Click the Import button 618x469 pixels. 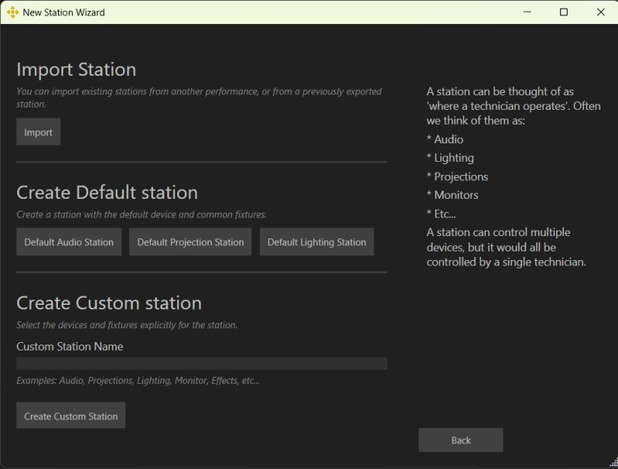point(38,132)
